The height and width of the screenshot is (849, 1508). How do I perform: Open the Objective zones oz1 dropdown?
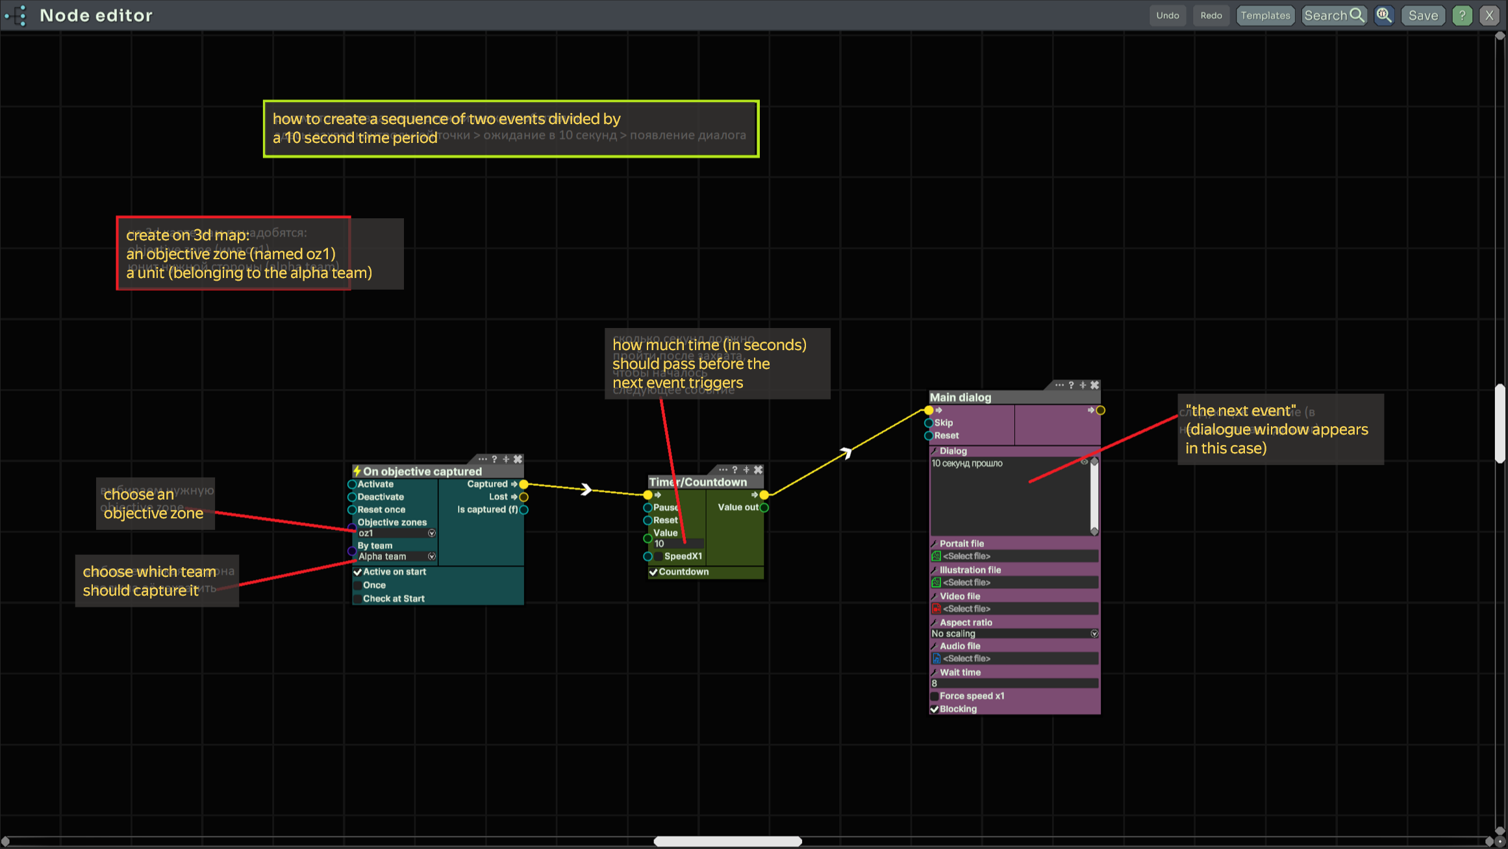(431, 533)
